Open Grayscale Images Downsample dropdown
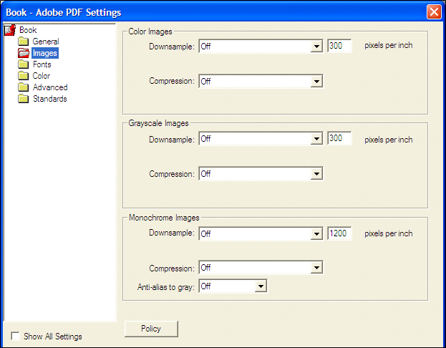446x348 pixels. [261, 139]
